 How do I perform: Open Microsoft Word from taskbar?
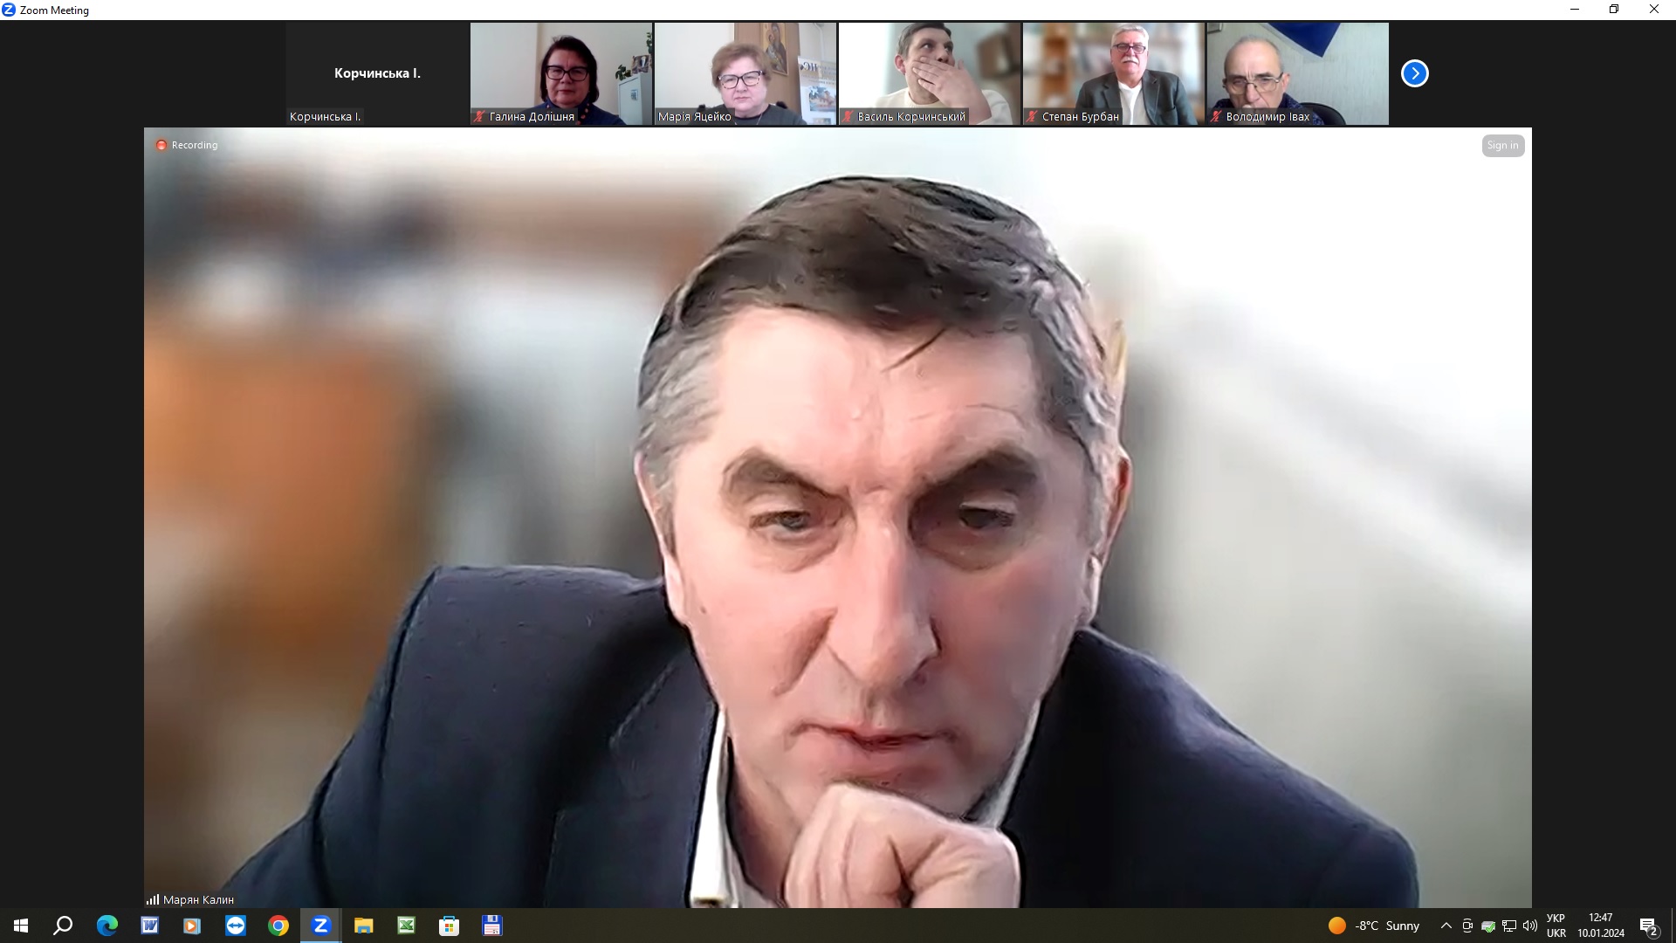pos(150,926)
